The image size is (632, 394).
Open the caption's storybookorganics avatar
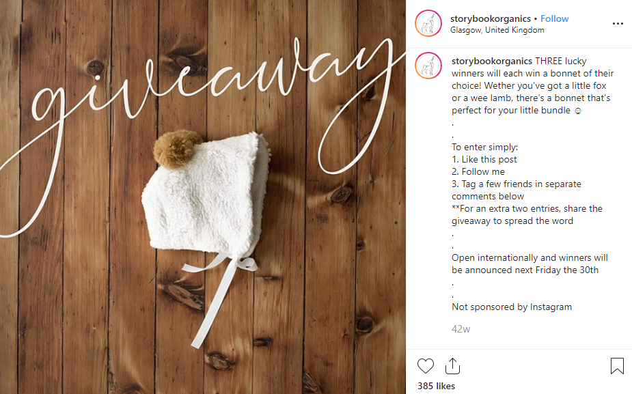coord(428,66)
